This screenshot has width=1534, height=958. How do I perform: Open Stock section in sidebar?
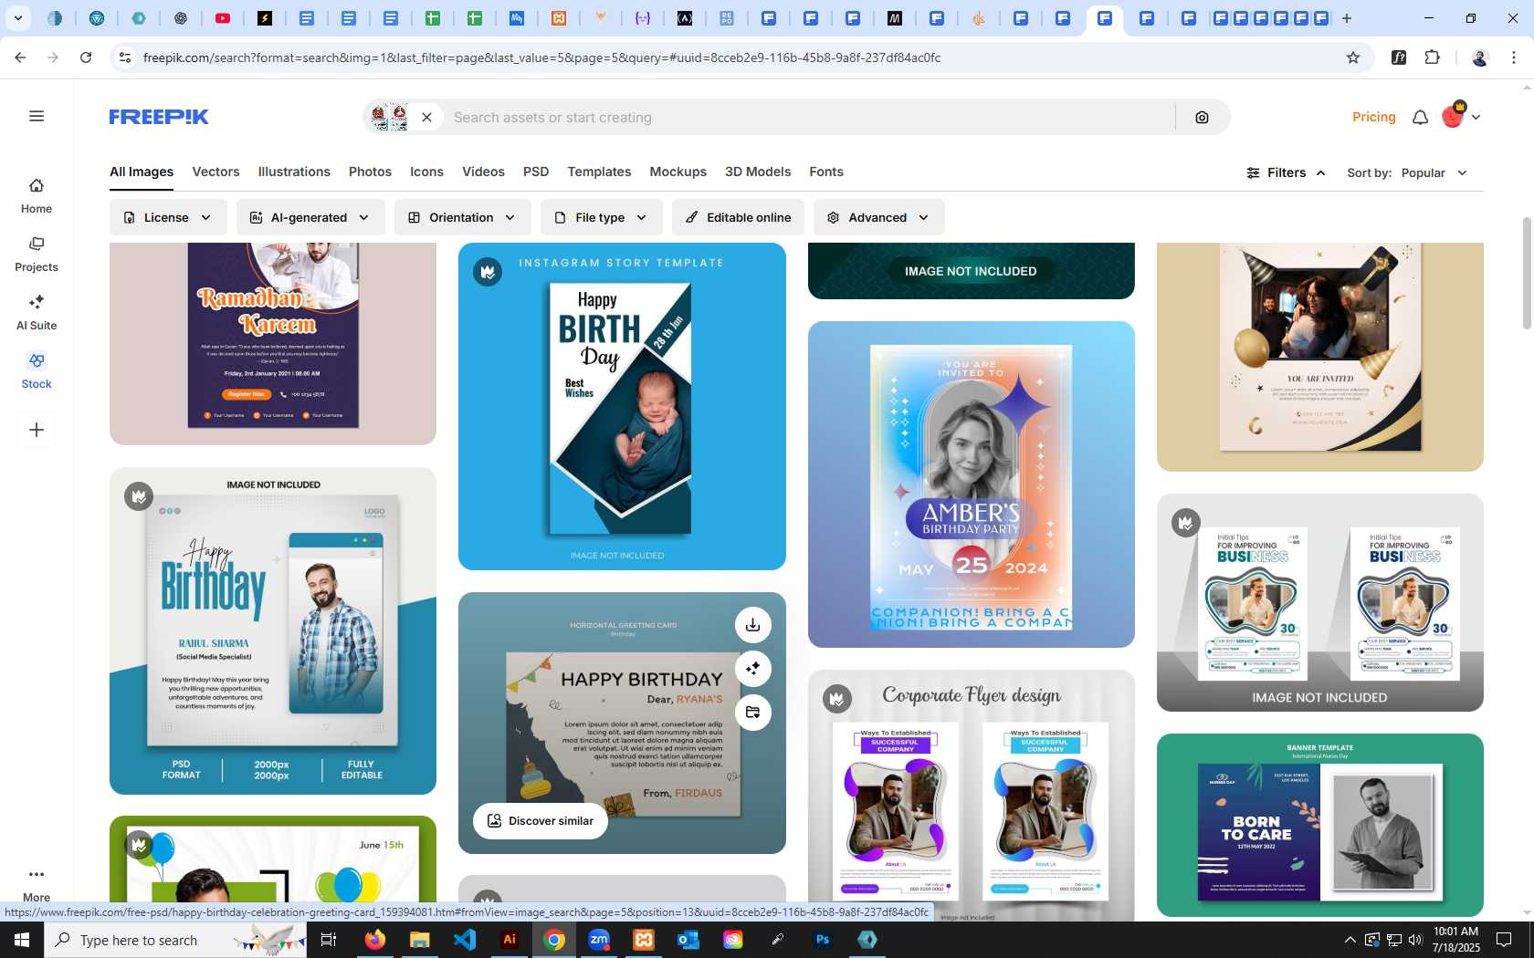point(37,371)
